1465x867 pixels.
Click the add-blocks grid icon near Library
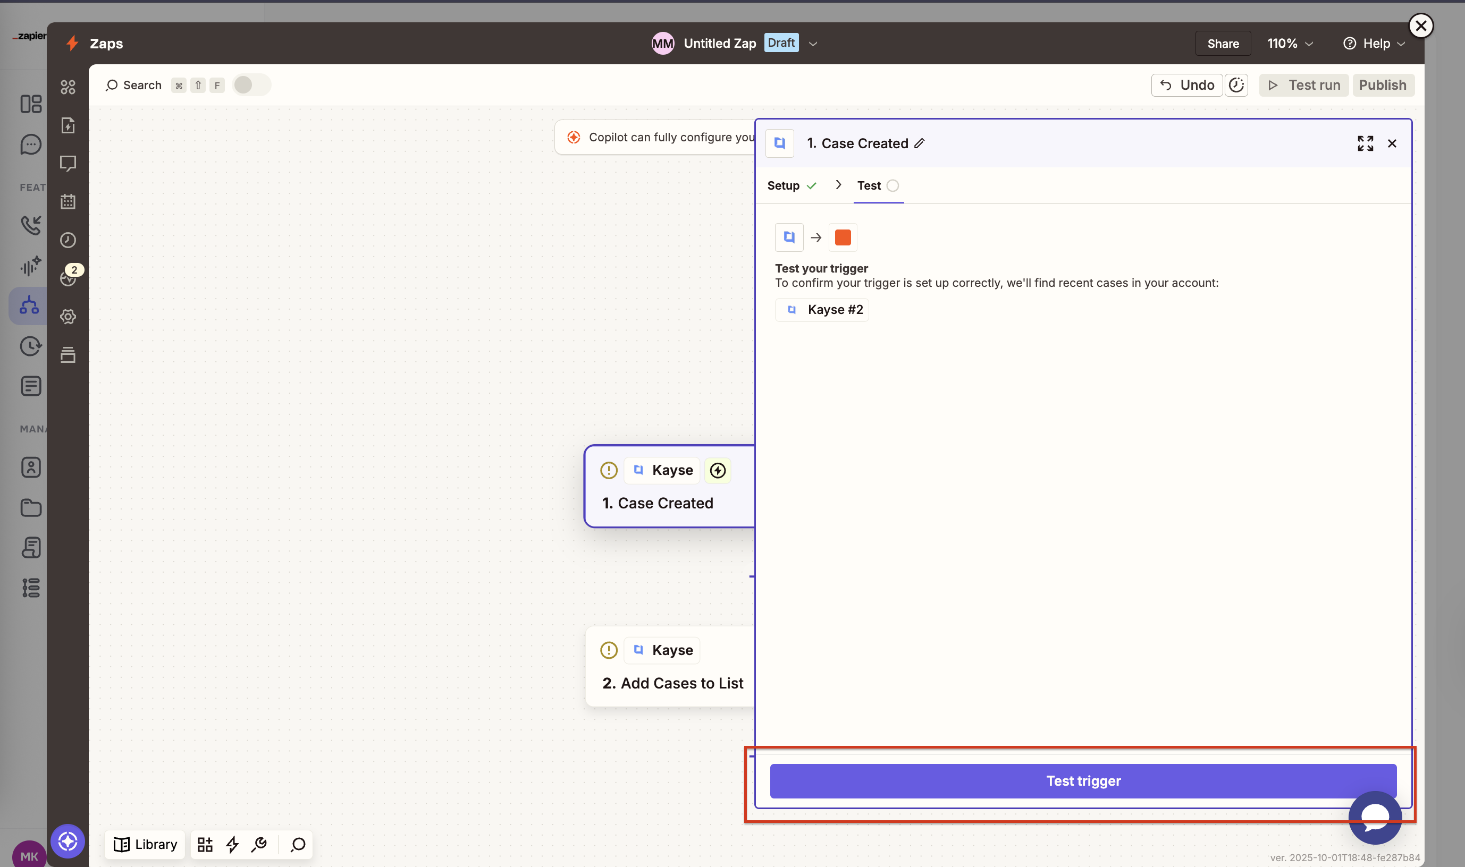tap(205, 844)
